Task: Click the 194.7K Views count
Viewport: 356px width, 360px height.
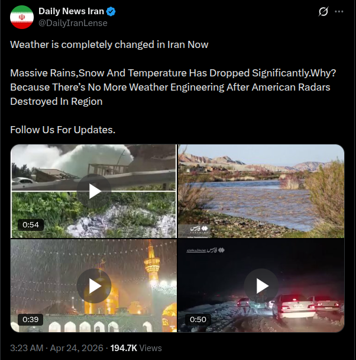Action: click(x=136, y=348)
